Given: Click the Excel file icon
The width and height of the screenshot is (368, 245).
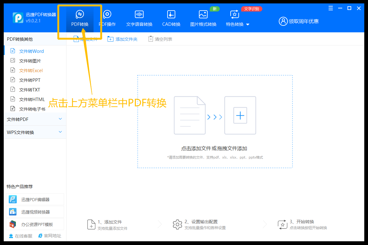Looking at the screenshot, I should [x=13, y=70].
